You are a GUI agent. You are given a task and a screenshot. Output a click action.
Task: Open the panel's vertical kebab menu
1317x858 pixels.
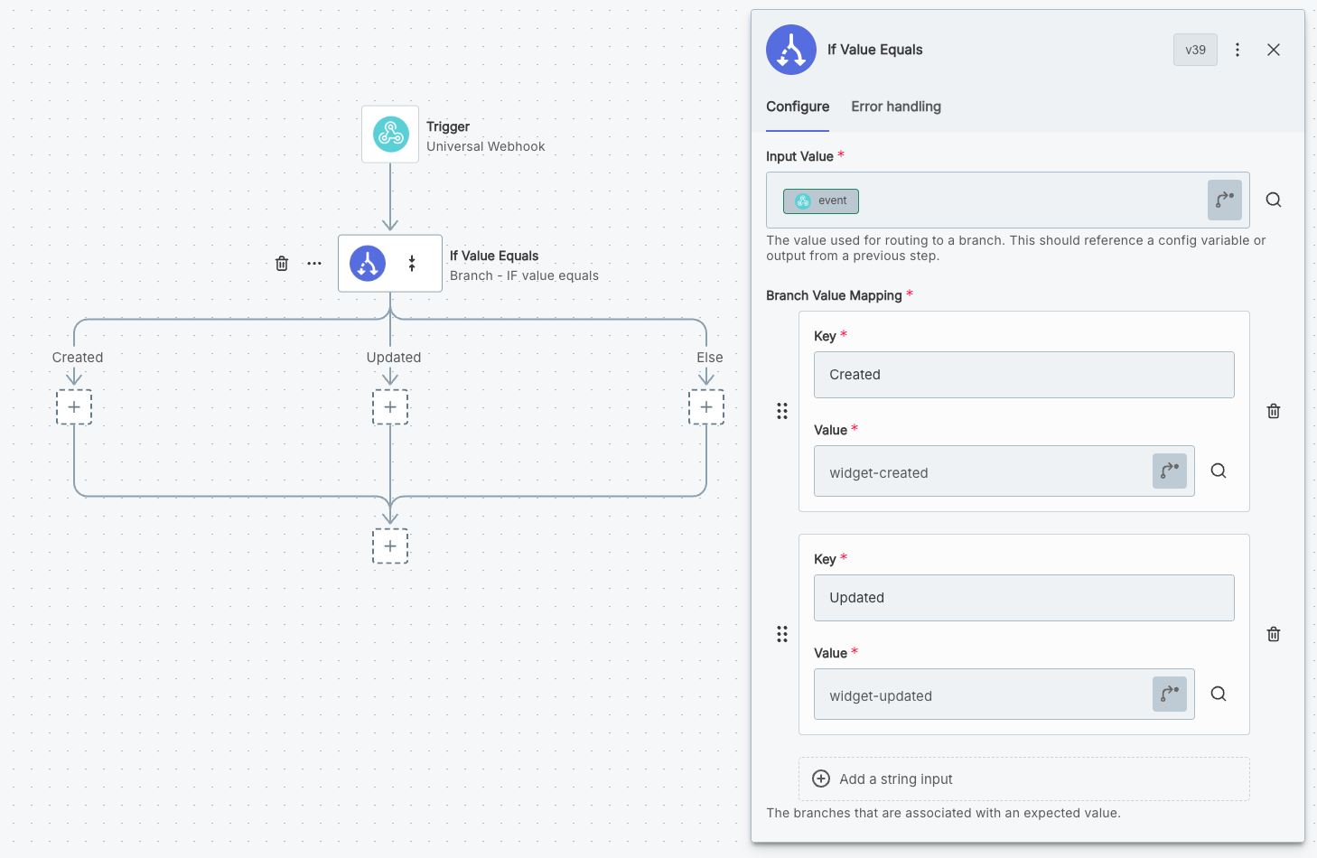pos(1238,50)
